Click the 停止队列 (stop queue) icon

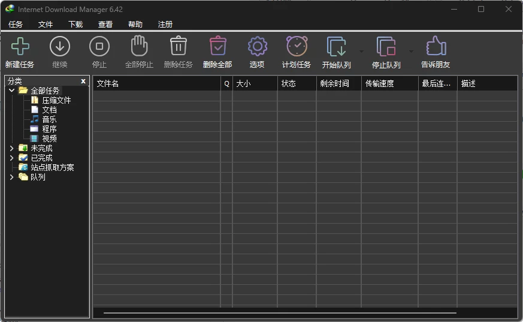[386, 47]
